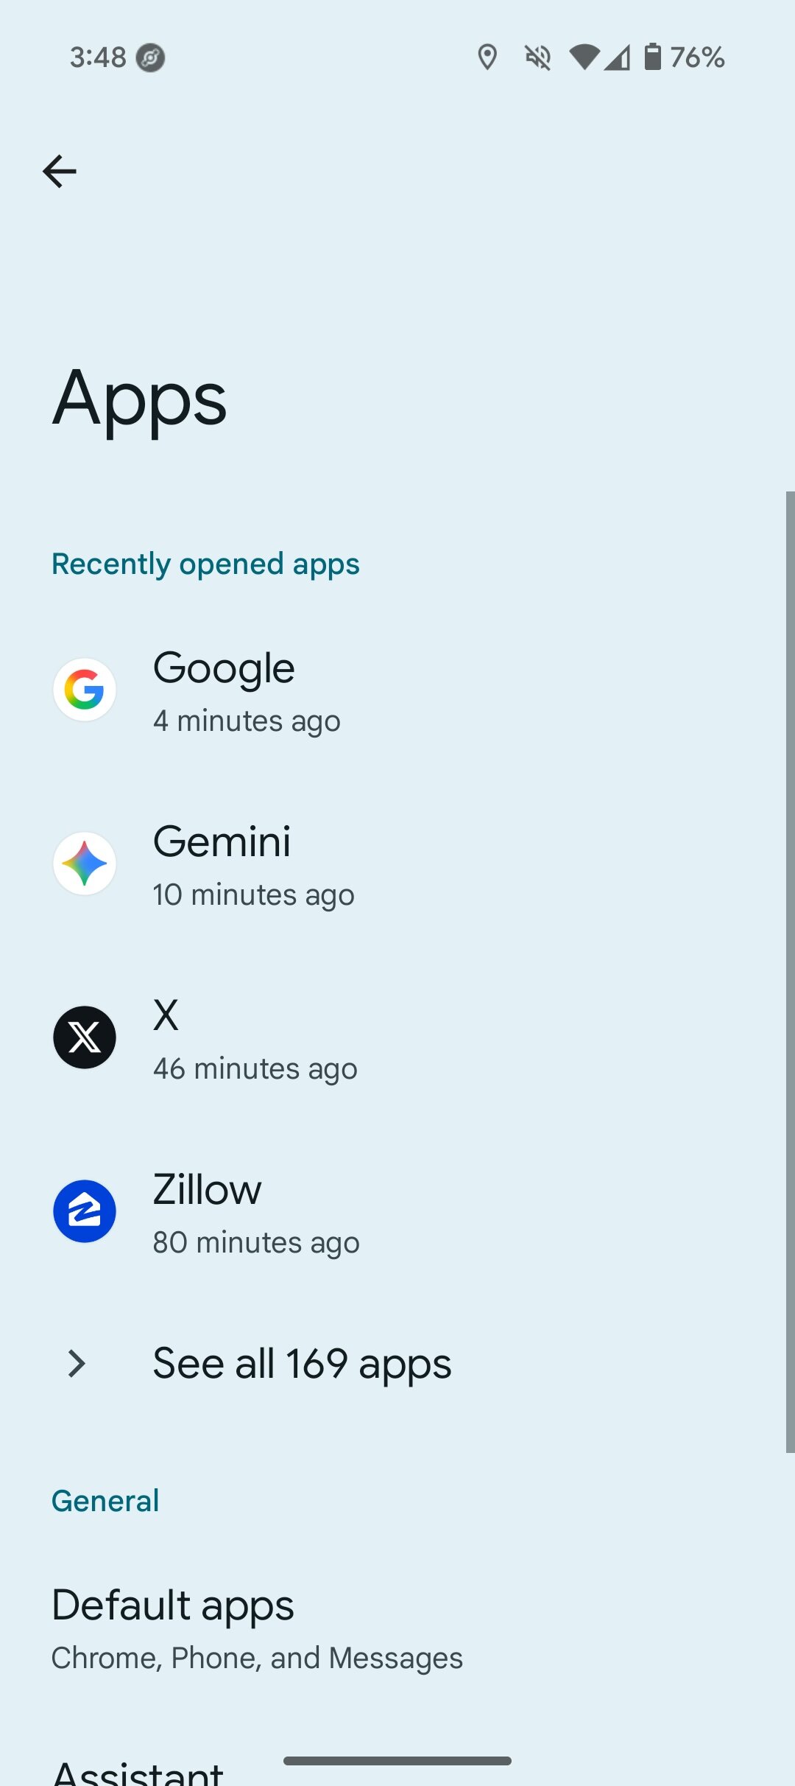Tap the clock in status bar
Screen dimensions: 795x1786
tap(98, 57)
